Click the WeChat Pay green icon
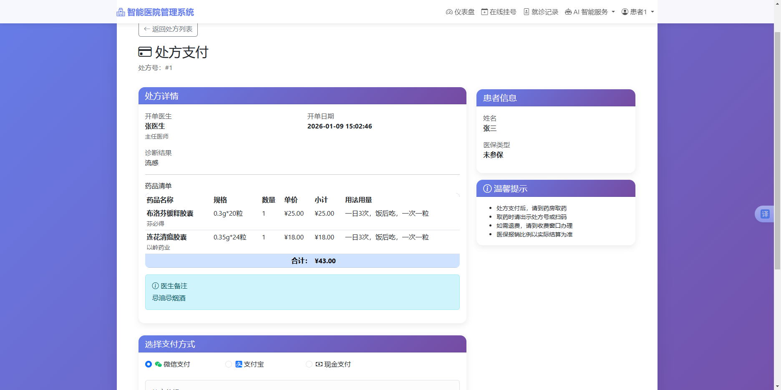 [158, 364]
